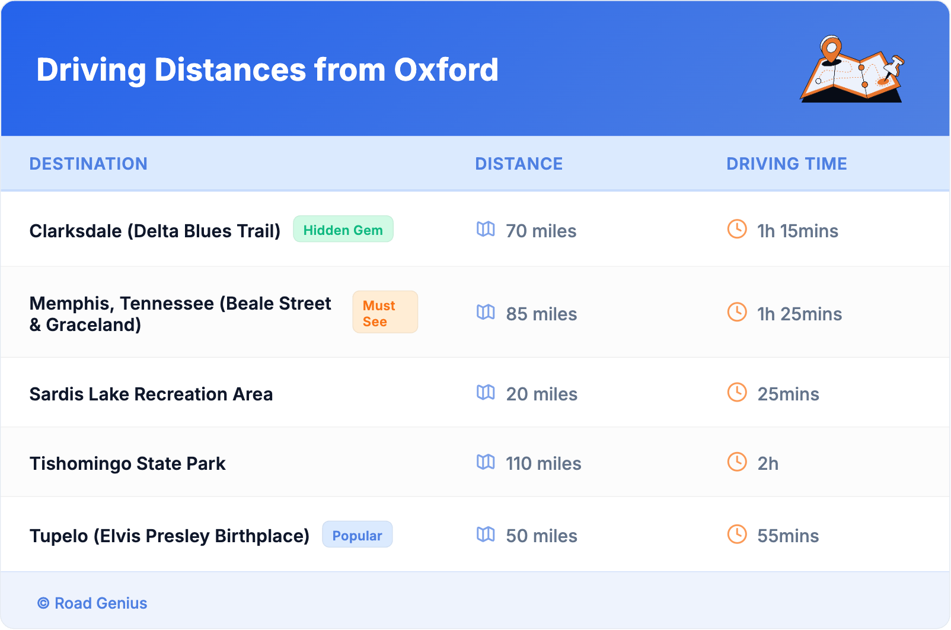
Task: Select the Hidden Gem badge
Action: point(343,230)
